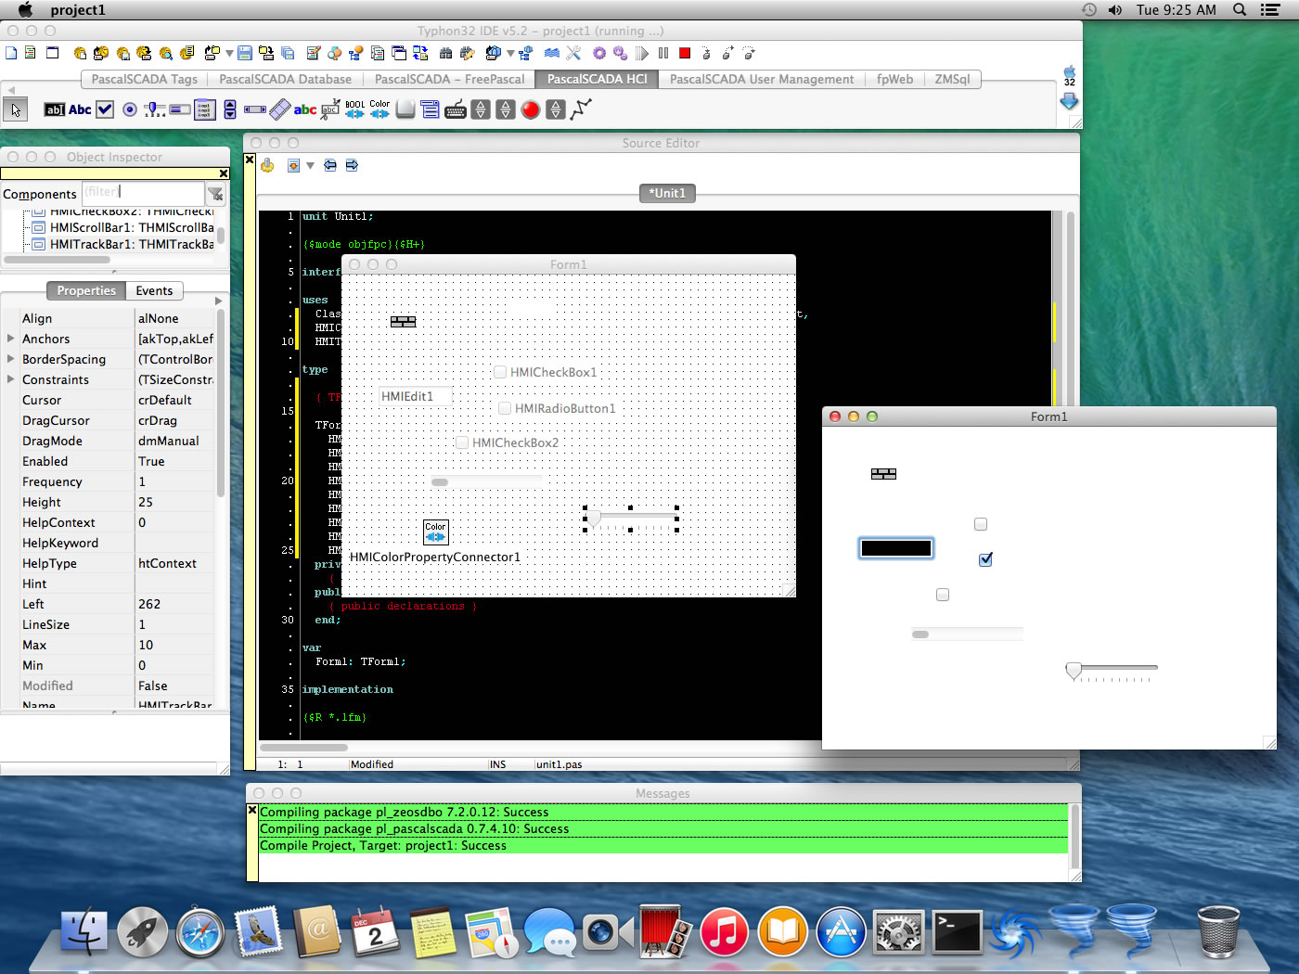Pick the HMITrackBar palette component
Screen dimensions: 1299x974
155,109
